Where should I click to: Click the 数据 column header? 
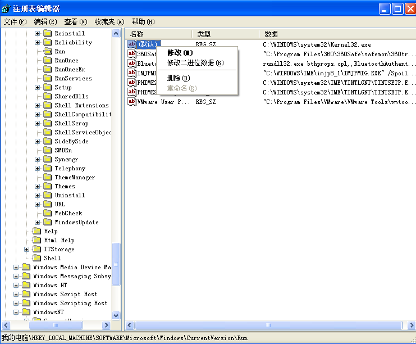pyautogui.click(x=337, y=34)
